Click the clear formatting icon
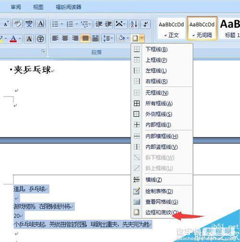This screenshot has height=242, width=240. tap(17, 24)
